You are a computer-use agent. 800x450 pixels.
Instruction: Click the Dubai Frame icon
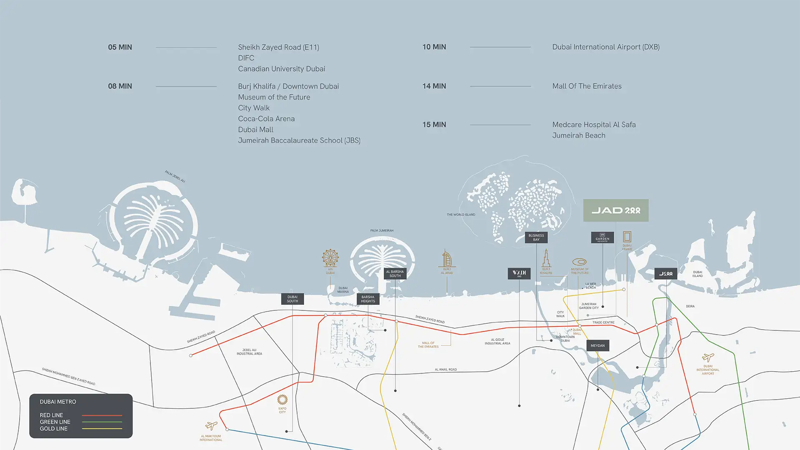tap(627, 237)
